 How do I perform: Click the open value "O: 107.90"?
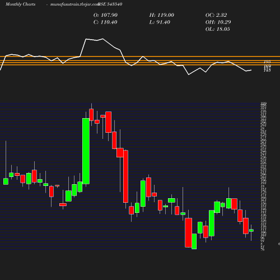click(x=105, y=15)
